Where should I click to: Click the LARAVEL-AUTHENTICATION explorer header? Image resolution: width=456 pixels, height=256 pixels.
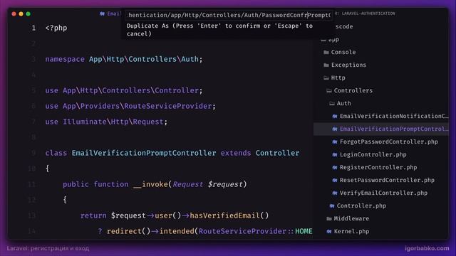(x=368, y=14)
